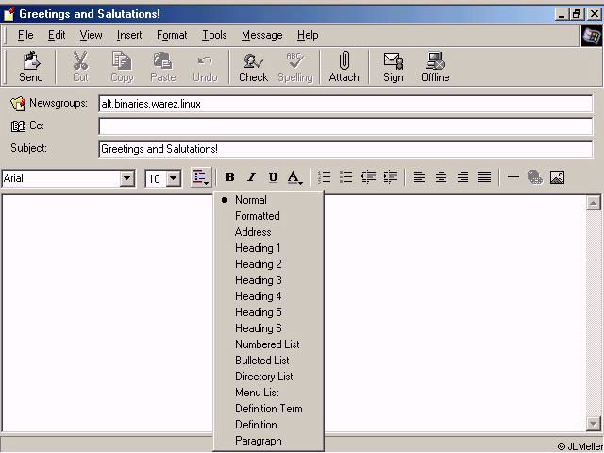This screenshot has height=453, width=604.
Task: Open the font color picker
Action: tap(295, 177)
